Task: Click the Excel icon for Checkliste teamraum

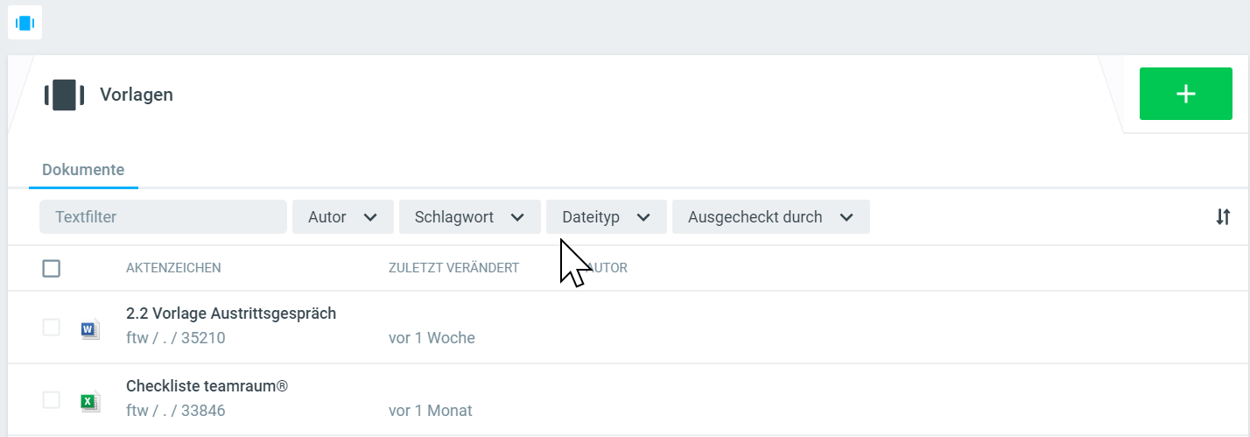Action: tap(89, 402)
